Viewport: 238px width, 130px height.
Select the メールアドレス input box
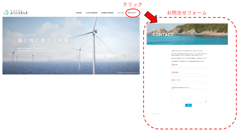pos(189,83)
